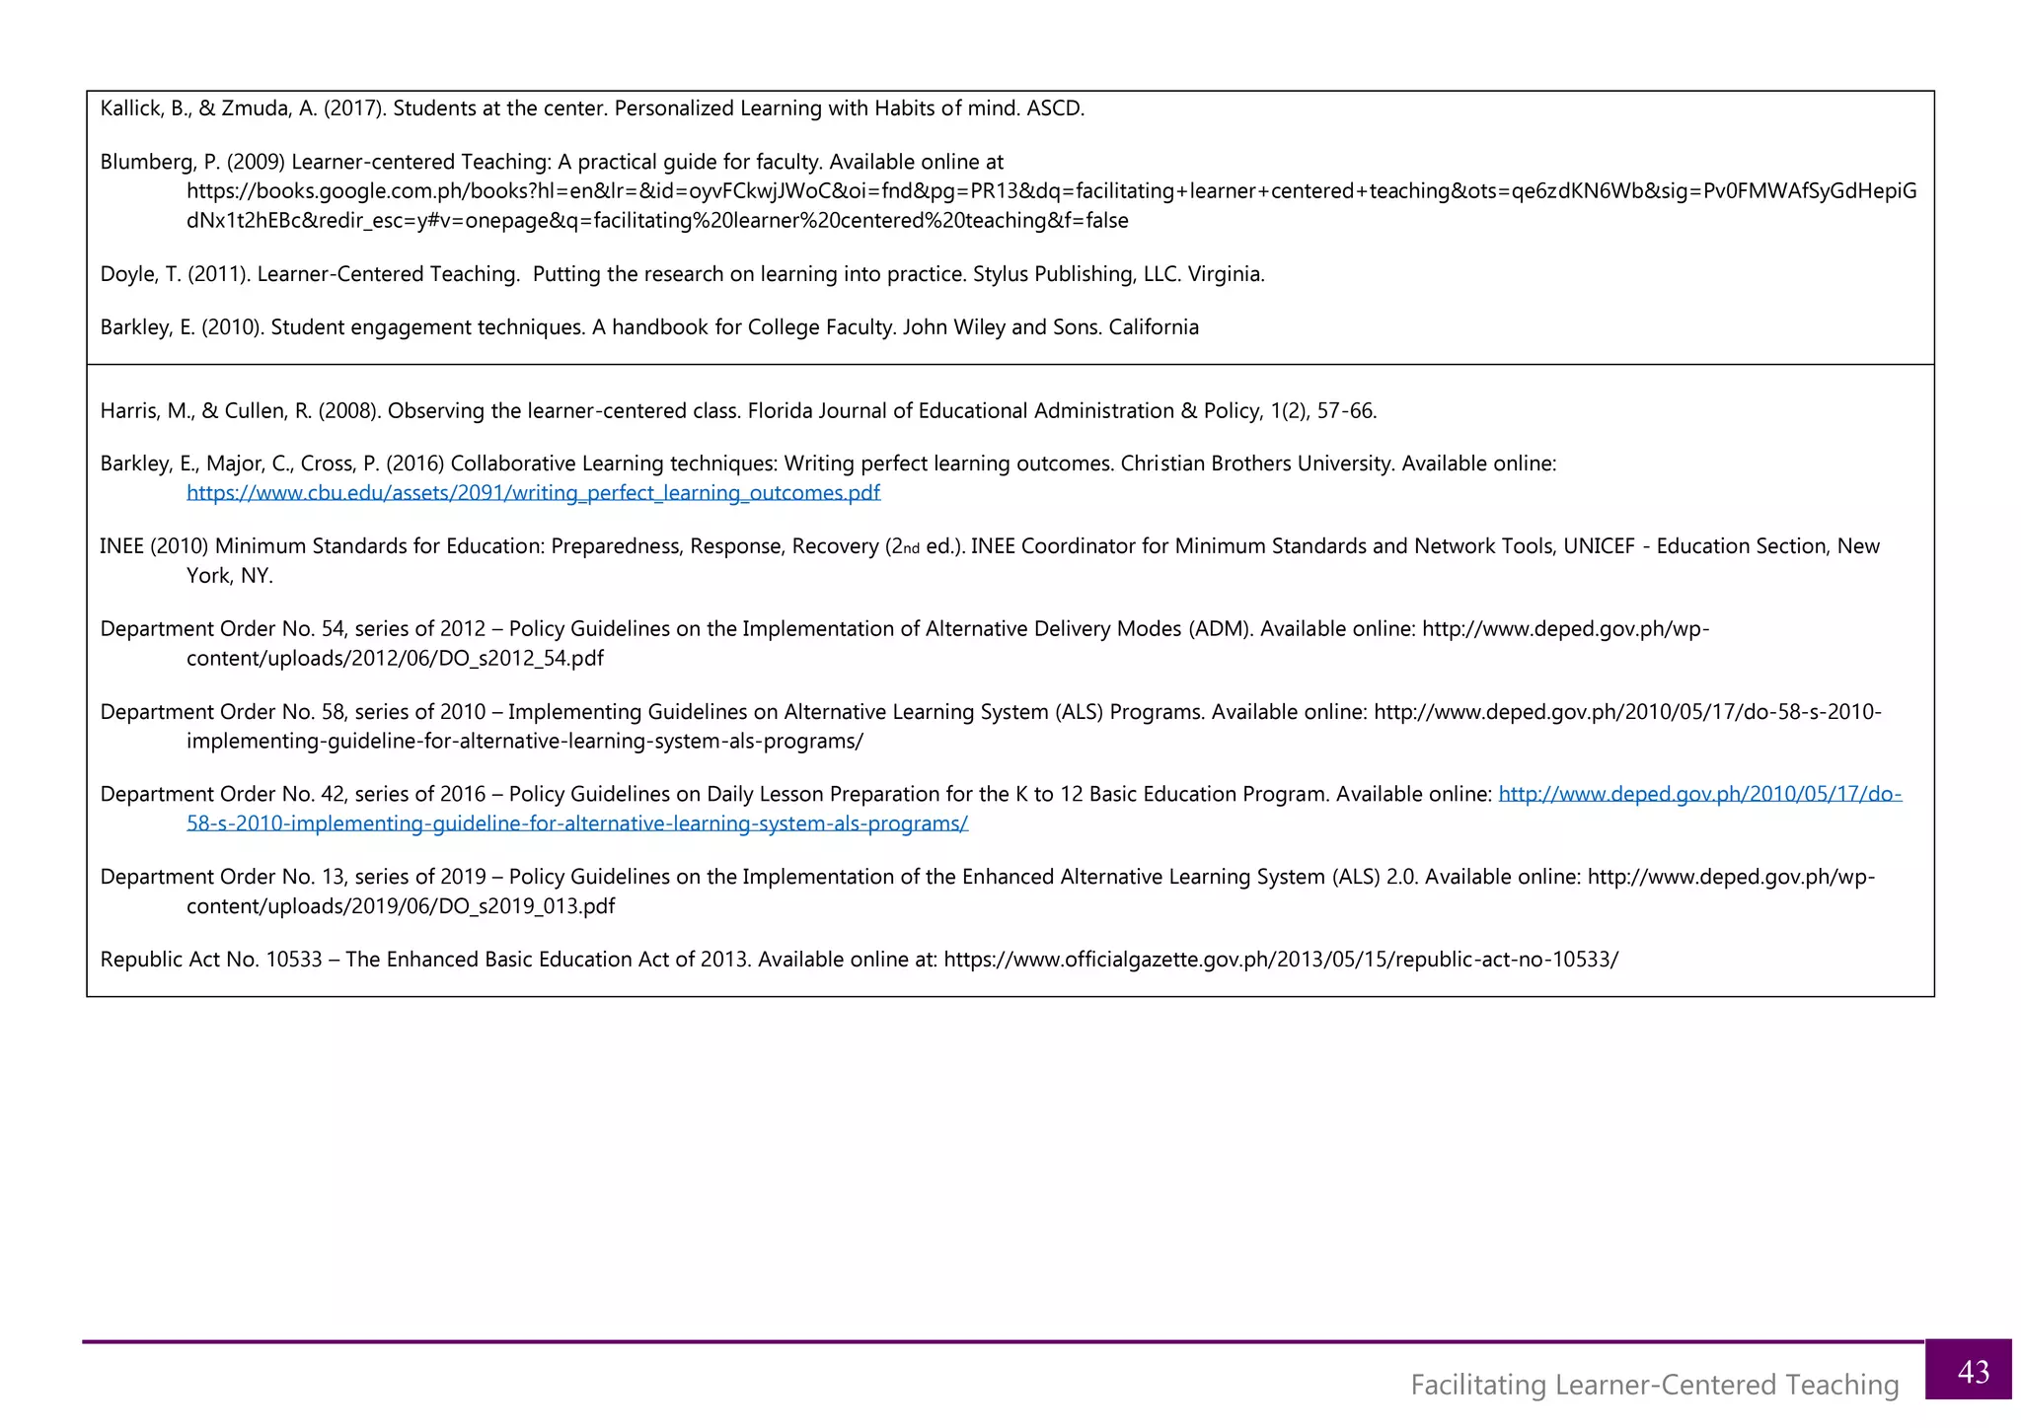Click the Kallick & Zmuda reference entry
The width and height of the screenshot is (2021, 1428).
click(592, 108)
